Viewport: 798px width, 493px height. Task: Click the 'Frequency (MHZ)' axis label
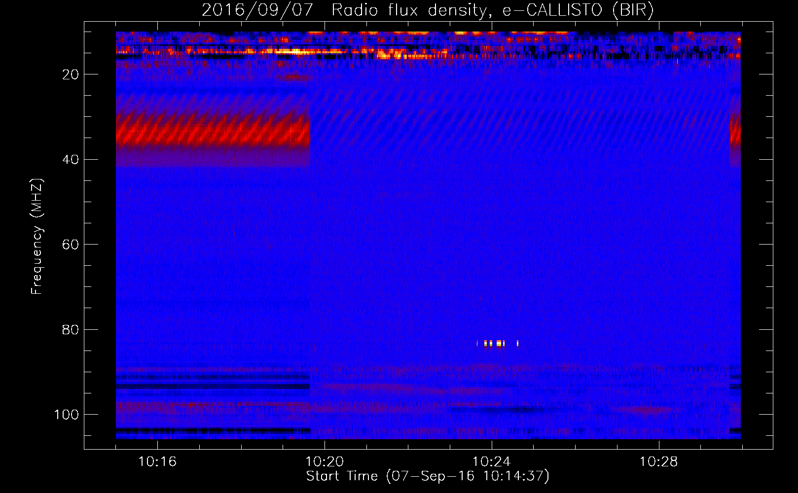[37, 237]
